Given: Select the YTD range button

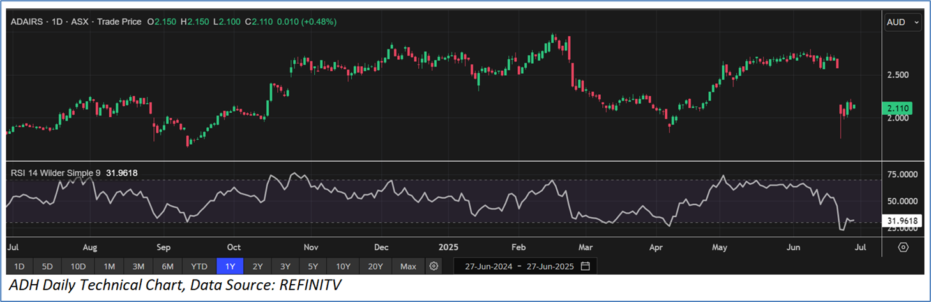Looking at the screenshot, I should point(199,266).
